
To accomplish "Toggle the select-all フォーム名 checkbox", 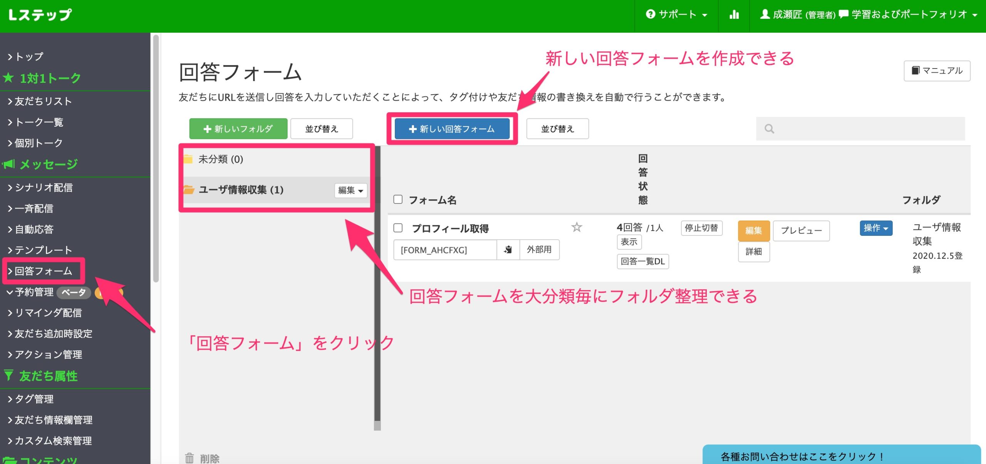I will tap(398, 199).
